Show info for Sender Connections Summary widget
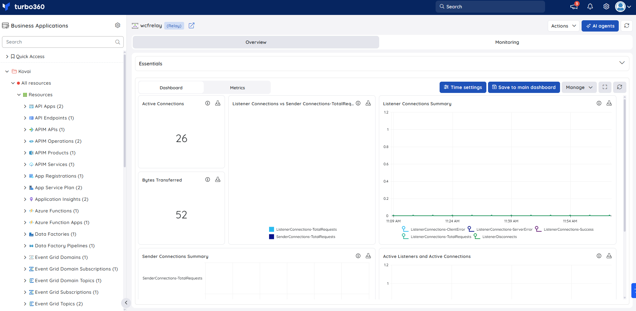 pyautogui.click(x=358, y=256)
